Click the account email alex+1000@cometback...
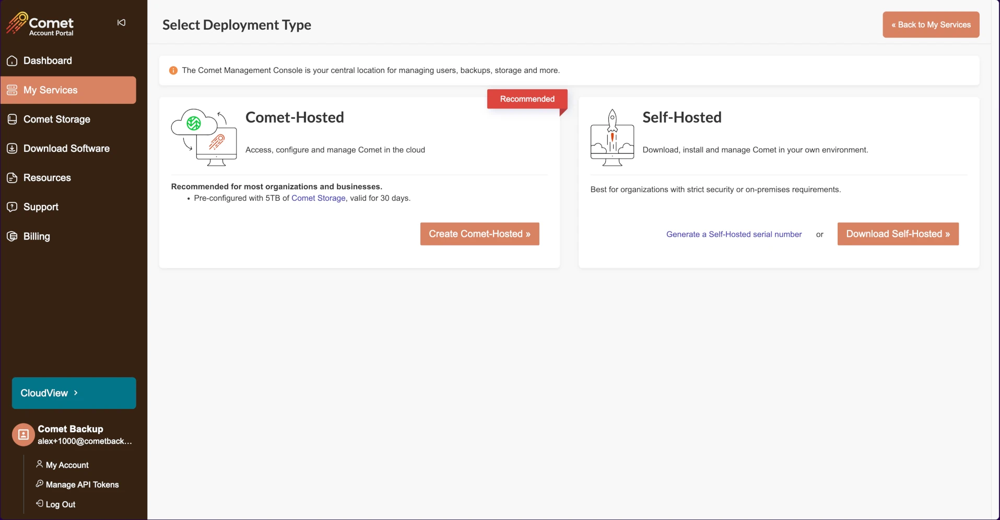The height and width of the screenshot is (520, 1000). 85,441
